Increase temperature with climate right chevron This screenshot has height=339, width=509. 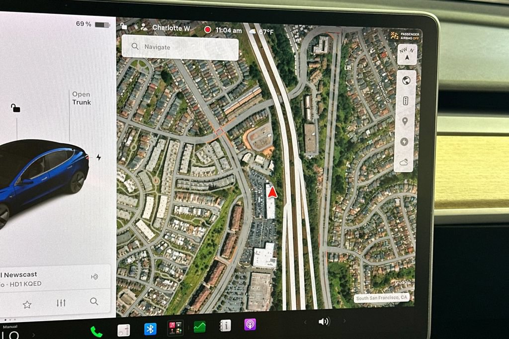click(x=33, y=335)
